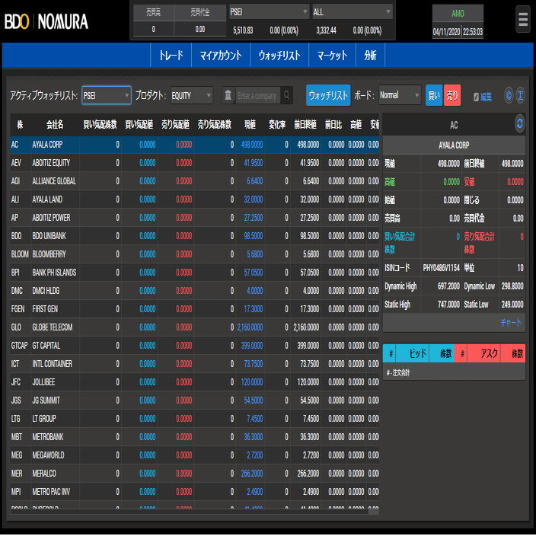Sort by 変化率 column header
The height and width of the screenshot is (536, 536).
point(277,125)
